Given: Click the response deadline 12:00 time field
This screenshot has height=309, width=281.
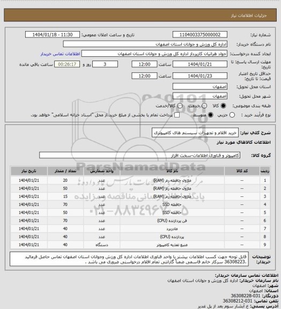Looking at the screenshot, I should click(144, 64).
